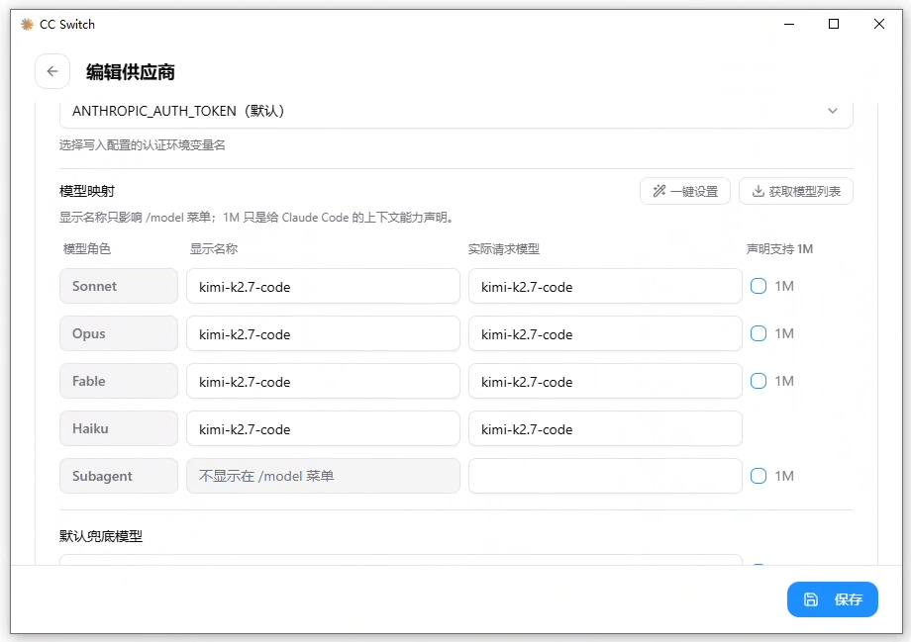Maximize the CC Switch window
The height and width of the screenshot is (642, 911).
[834, 24]
